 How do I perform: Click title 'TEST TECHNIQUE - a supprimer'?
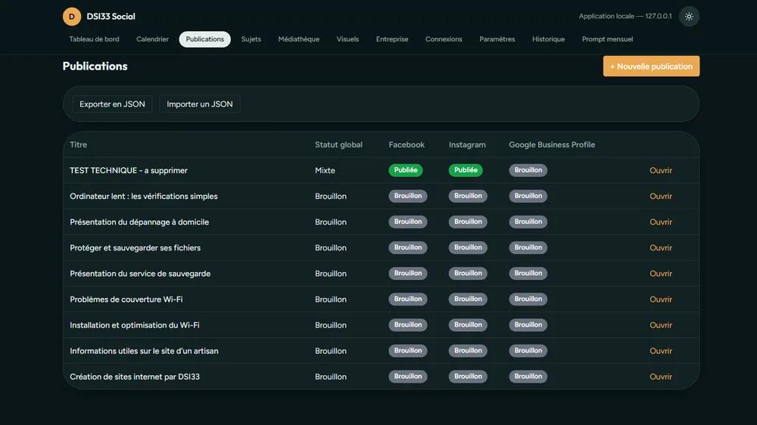(129, 170)
